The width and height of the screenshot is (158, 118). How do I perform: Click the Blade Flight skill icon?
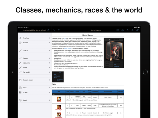[59, 107]
